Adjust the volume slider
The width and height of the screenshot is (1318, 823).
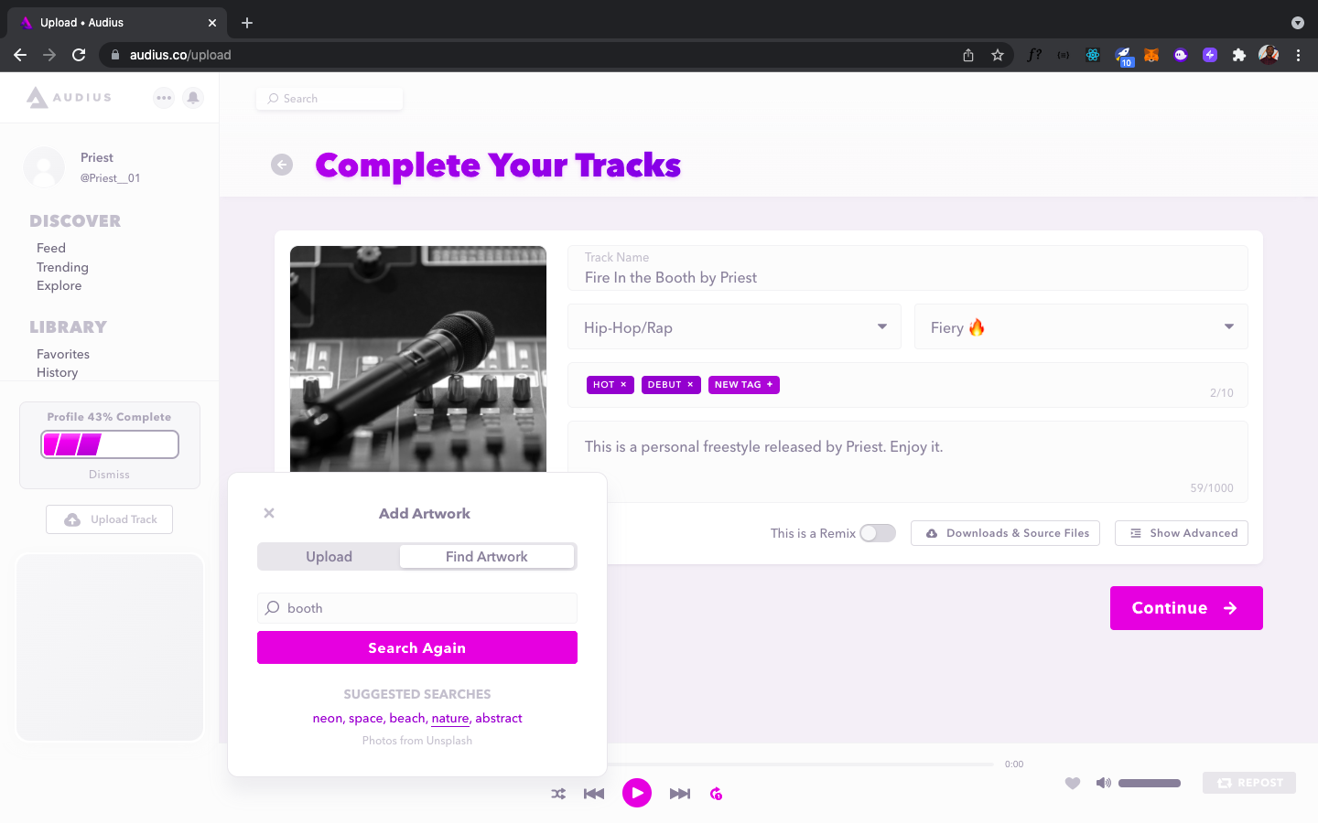coord(1150,783)
